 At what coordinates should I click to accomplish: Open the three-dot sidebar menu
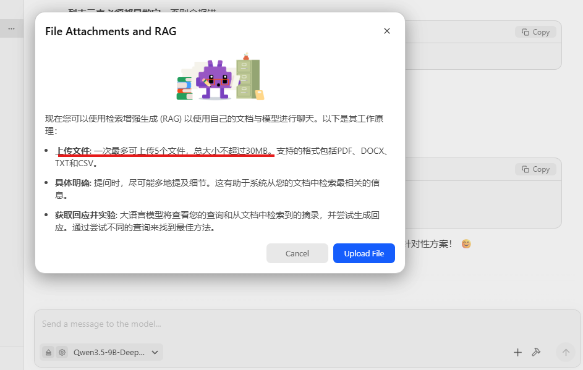(12, 28)
